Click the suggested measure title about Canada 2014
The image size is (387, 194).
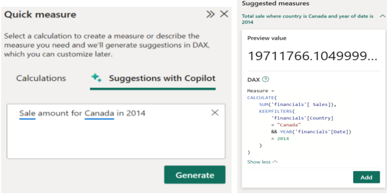click(308, 19)
